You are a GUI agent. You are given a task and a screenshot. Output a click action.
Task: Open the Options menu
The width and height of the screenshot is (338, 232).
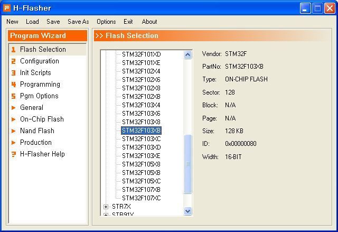[x=106, y=22]
